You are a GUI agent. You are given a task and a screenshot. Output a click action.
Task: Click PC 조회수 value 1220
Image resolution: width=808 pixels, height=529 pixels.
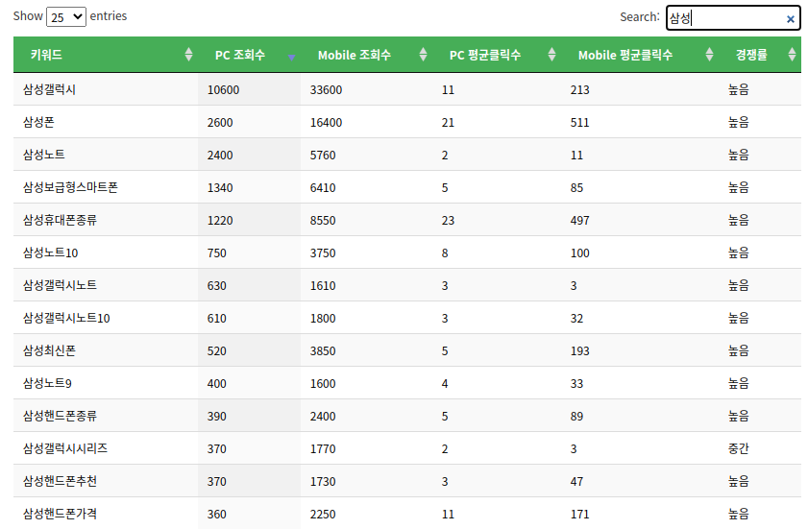220,221
